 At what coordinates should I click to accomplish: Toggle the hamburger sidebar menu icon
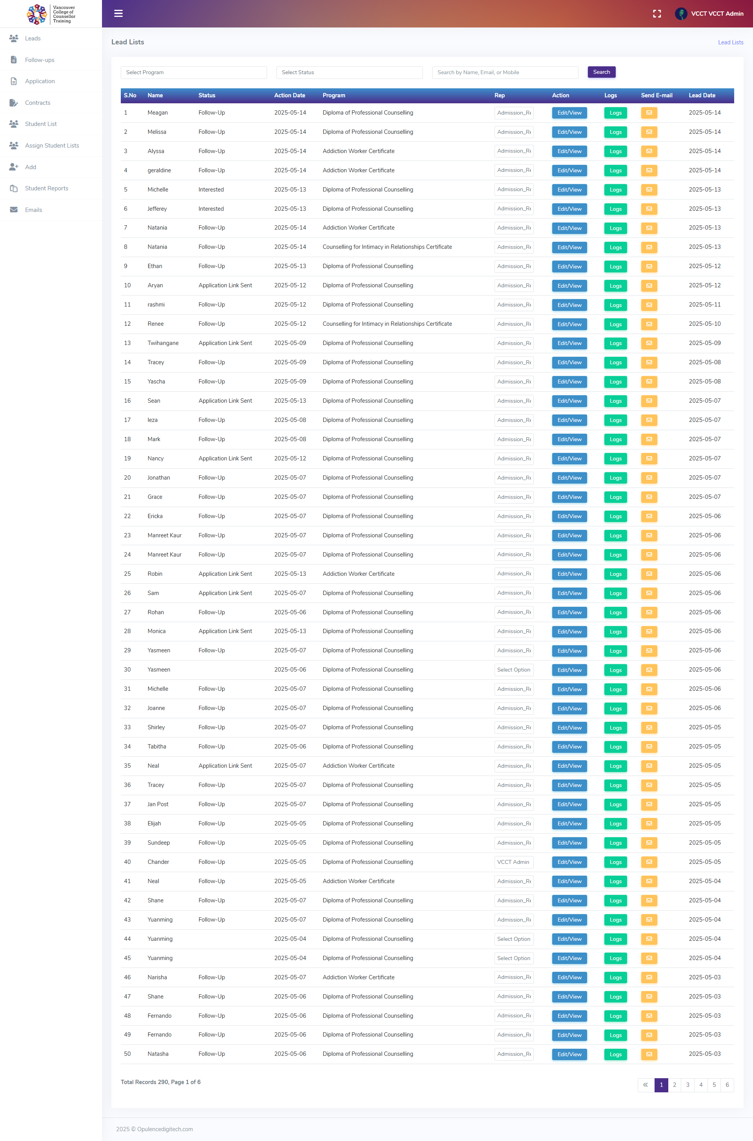(118, 13)
